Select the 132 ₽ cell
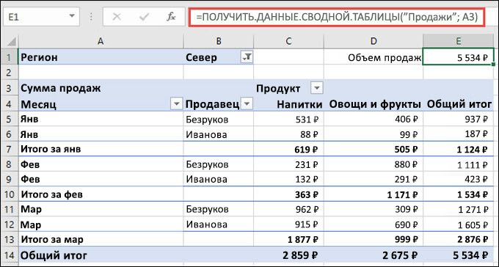Screen dimensions: 499x267 [x=288, y=179]
